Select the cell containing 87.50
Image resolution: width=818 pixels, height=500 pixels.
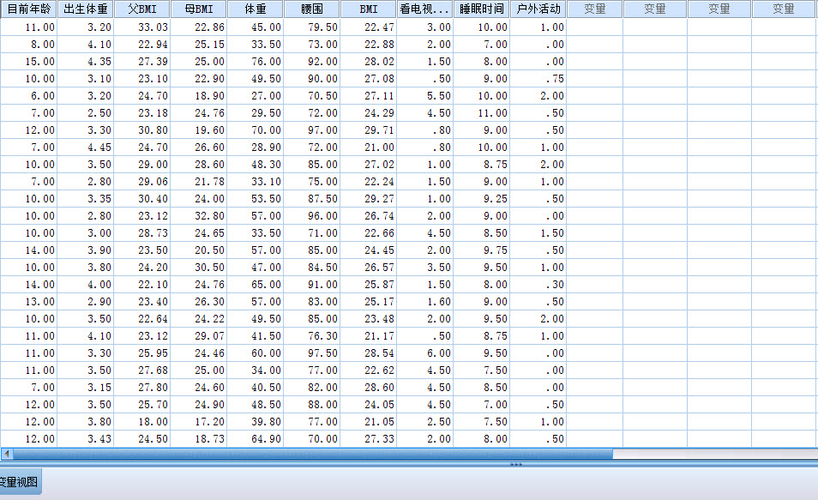click(x=312, y=199)
